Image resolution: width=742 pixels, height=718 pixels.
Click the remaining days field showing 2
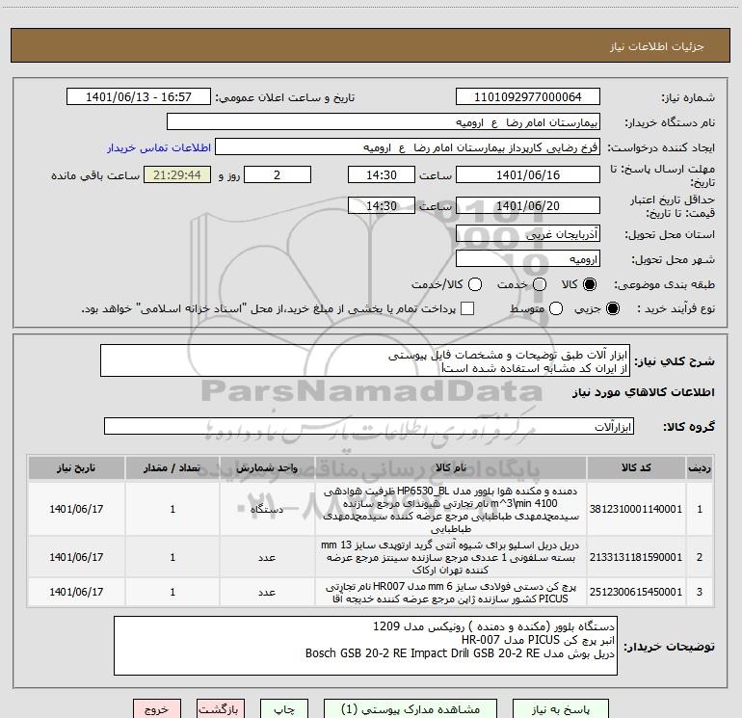pos(278,174)
